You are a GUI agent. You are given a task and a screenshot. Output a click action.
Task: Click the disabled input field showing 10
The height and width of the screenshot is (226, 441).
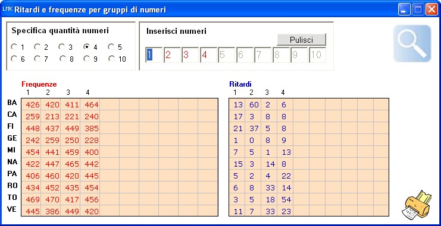point(318,55)
